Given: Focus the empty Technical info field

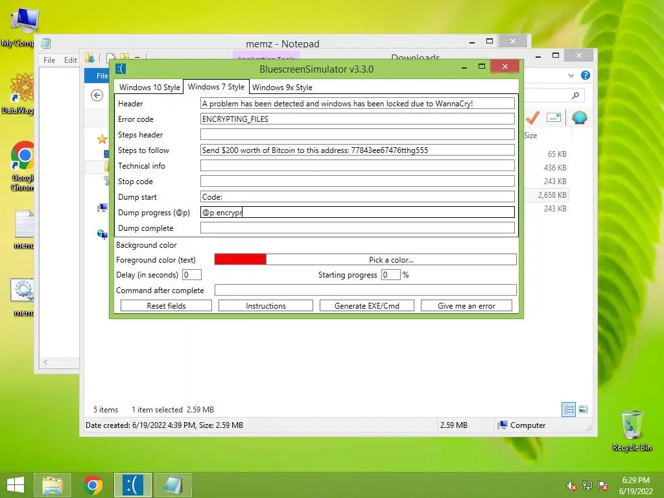Looking at the screenshot, I should [357, 165].
